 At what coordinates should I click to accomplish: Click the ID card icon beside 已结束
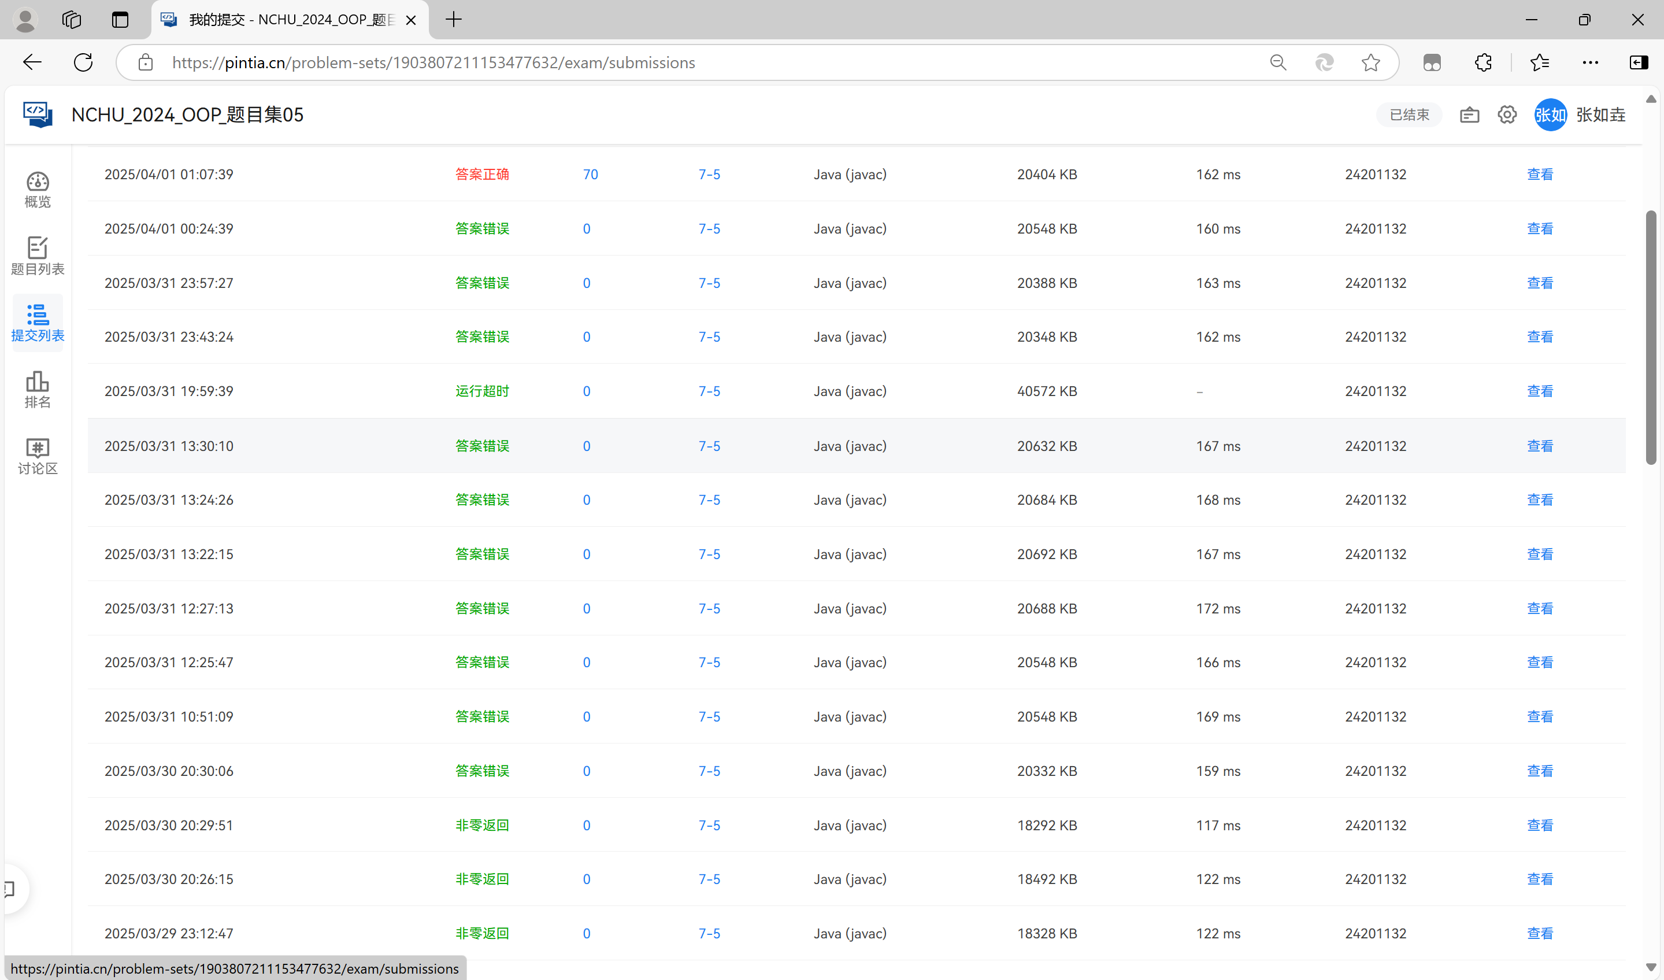click(x=1469, y=115)
